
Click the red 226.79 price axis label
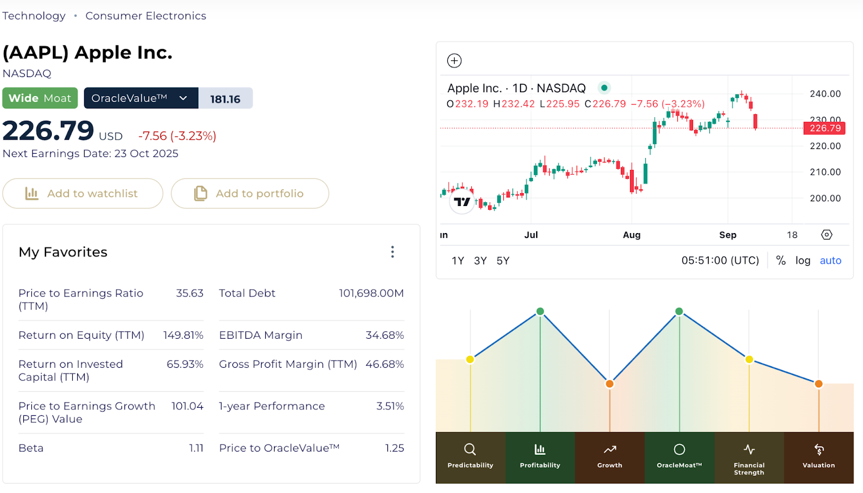824,128
